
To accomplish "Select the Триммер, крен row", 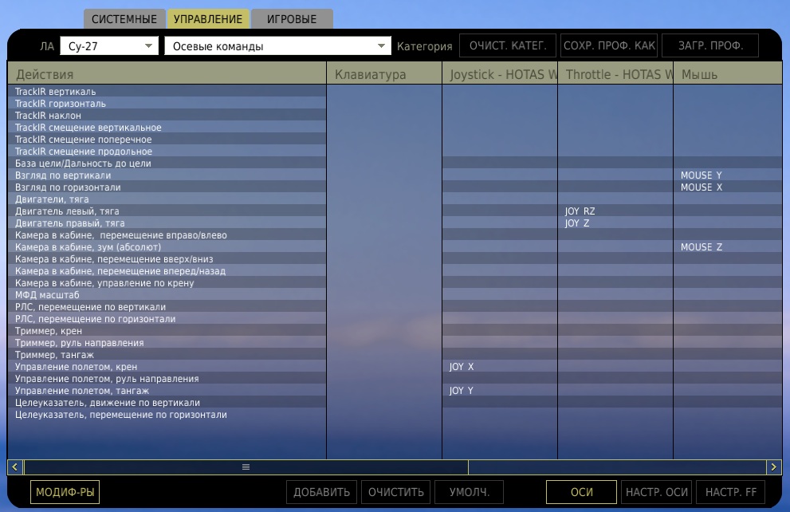I will click(x=167, y=331).
